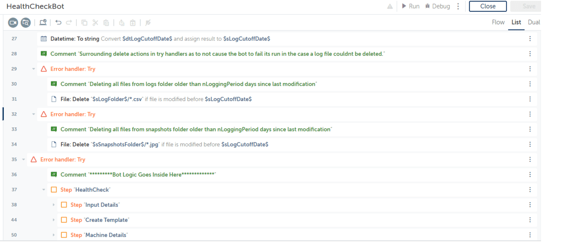
Task: Open options for line 33 snapshots Comment
Action: pyautogui.click(x=530, y=129)
